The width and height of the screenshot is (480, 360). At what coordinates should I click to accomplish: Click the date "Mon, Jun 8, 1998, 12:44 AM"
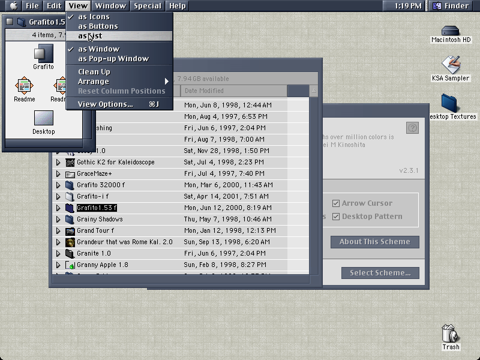[228, 106]
